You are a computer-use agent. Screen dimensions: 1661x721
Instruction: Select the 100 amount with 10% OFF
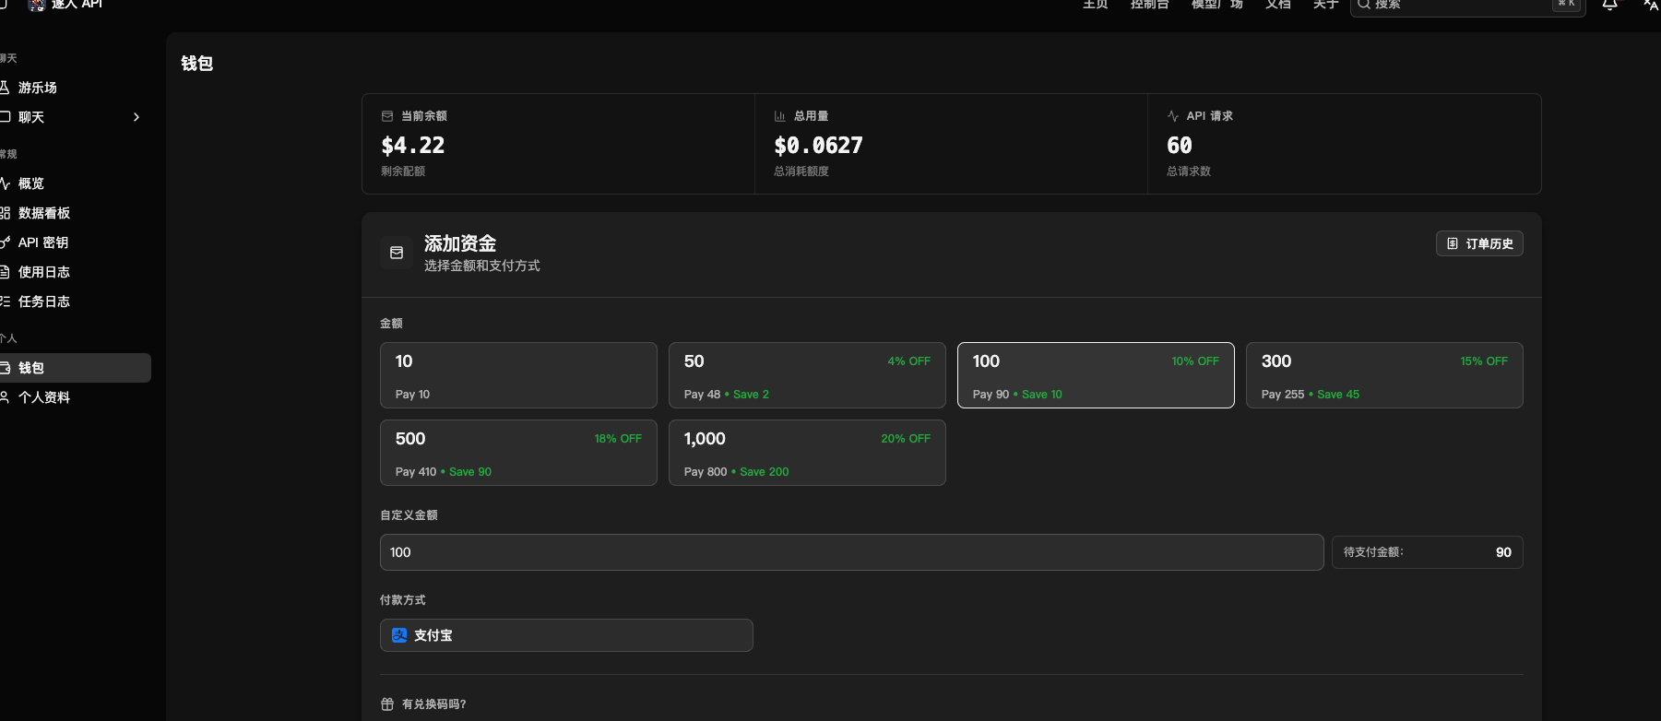1096,375
